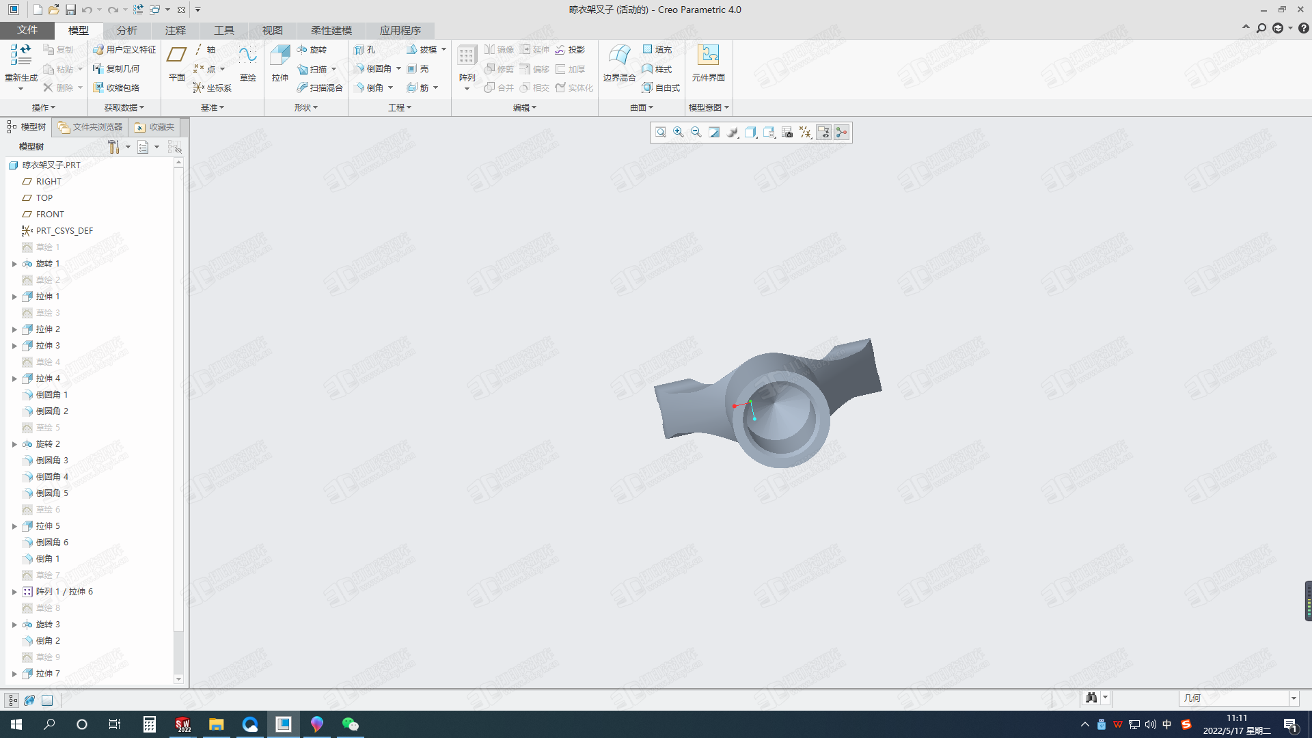Image resolution: width=1312 pixels, height=738 pixels.
Task: Click the 倒圆角 round button
Action: [374, 68]
